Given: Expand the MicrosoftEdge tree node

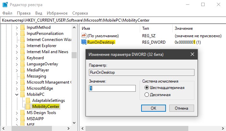Looking at the screenshot, I should pyautogui.click(x=17, y=88).
